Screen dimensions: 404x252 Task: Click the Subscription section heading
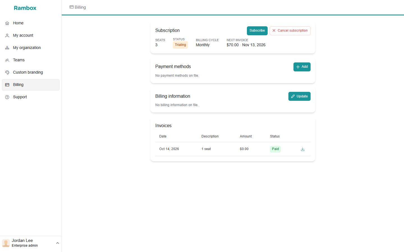tap(167, 31)
